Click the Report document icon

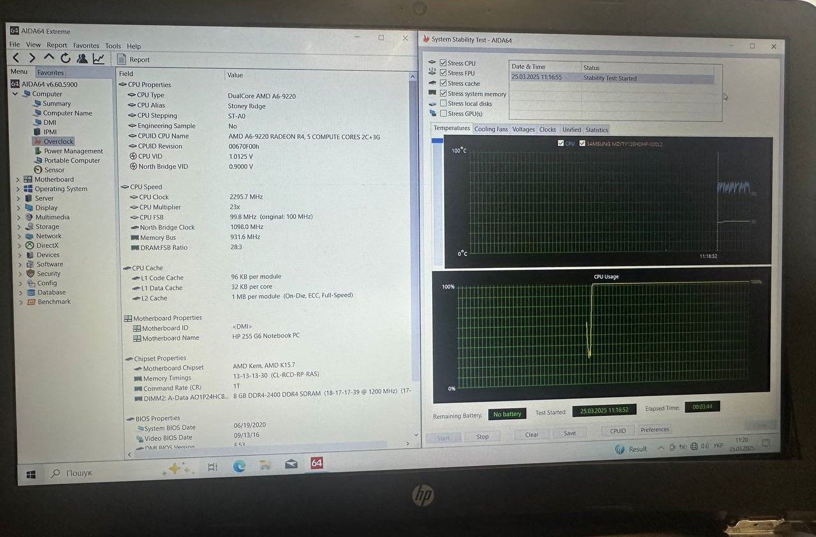point(122,59)
